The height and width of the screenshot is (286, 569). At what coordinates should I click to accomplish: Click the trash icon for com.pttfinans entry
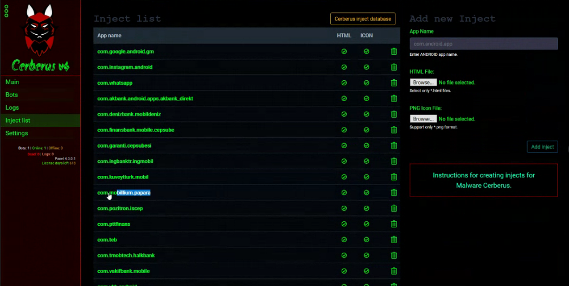394,224
